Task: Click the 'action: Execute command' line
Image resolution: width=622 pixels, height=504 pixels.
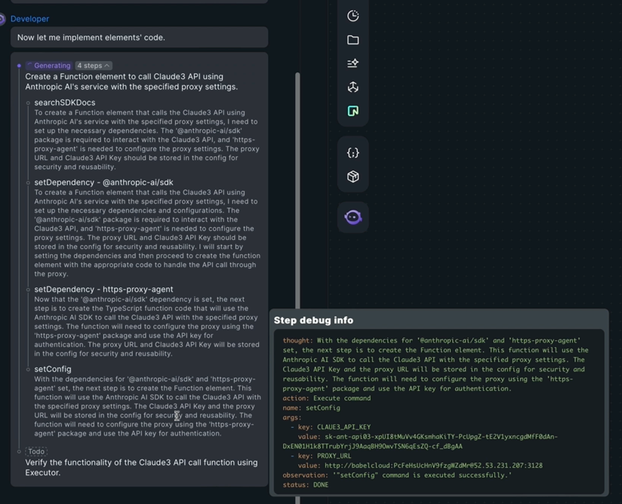Action: 327,398
